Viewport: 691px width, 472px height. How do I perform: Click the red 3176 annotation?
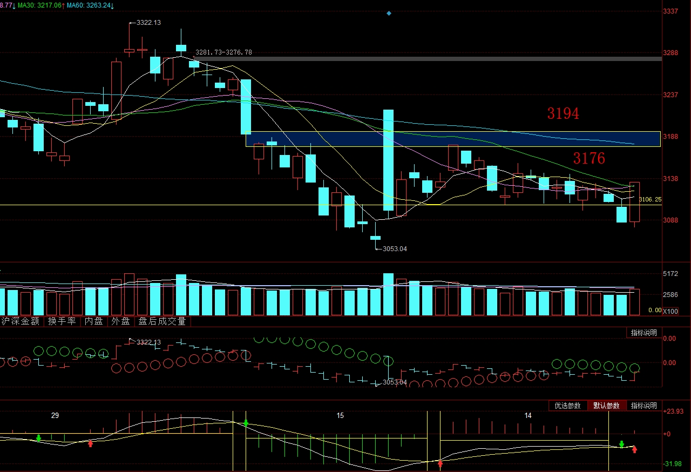click(589, 158)
